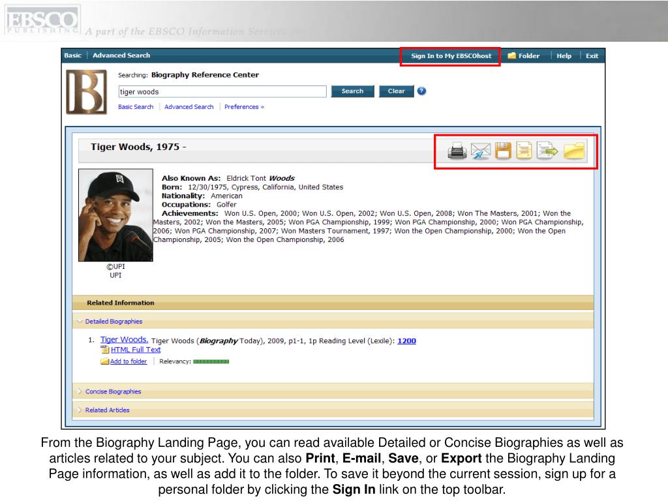Open the HTML Full Text link
This screenshot has height=501, width=668.
[136, 350]
